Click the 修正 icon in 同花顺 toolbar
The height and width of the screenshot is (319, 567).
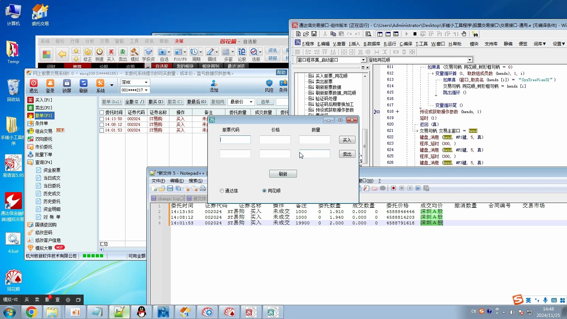pyautogui.click(x=88, y=55)
